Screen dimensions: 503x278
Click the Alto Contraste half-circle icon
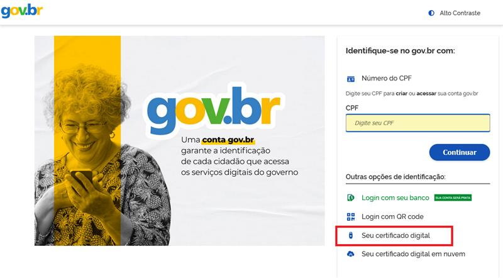point(431,13)
